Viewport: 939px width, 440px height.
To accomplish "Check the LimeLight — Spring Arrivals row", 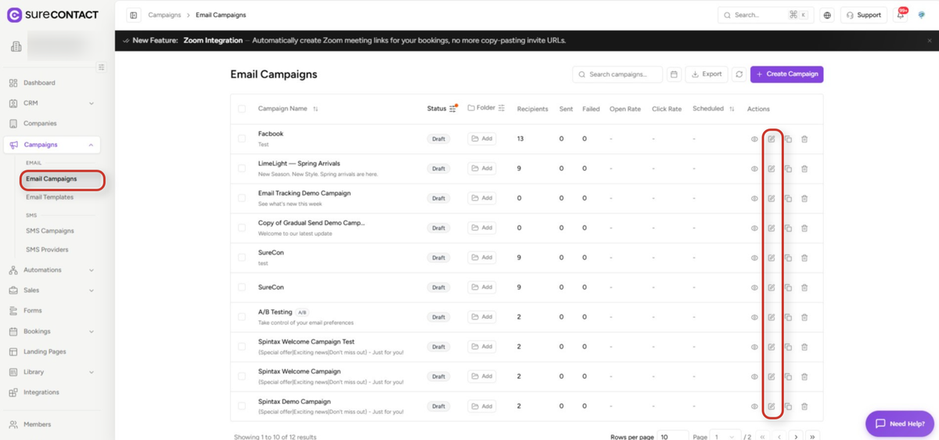I will pyautogui.click(x=242, y=168).
